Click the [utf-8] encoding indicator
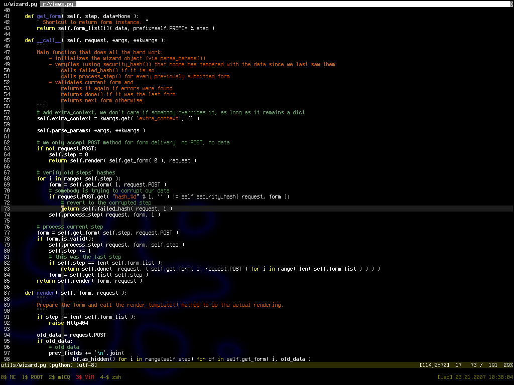Viewport: 514px width, 385px height. click(x=87, y=365)
